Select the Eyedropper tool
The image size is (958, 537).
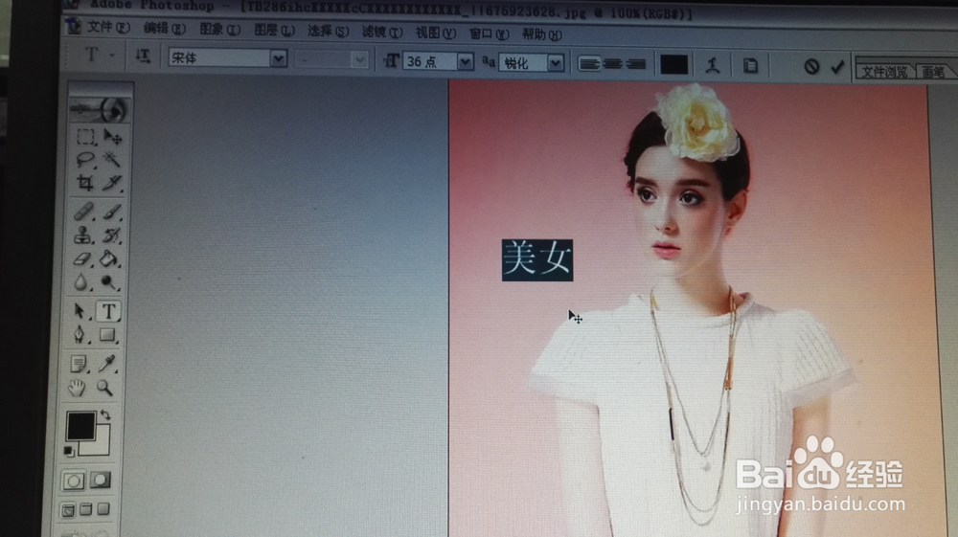tap(106, 364)
